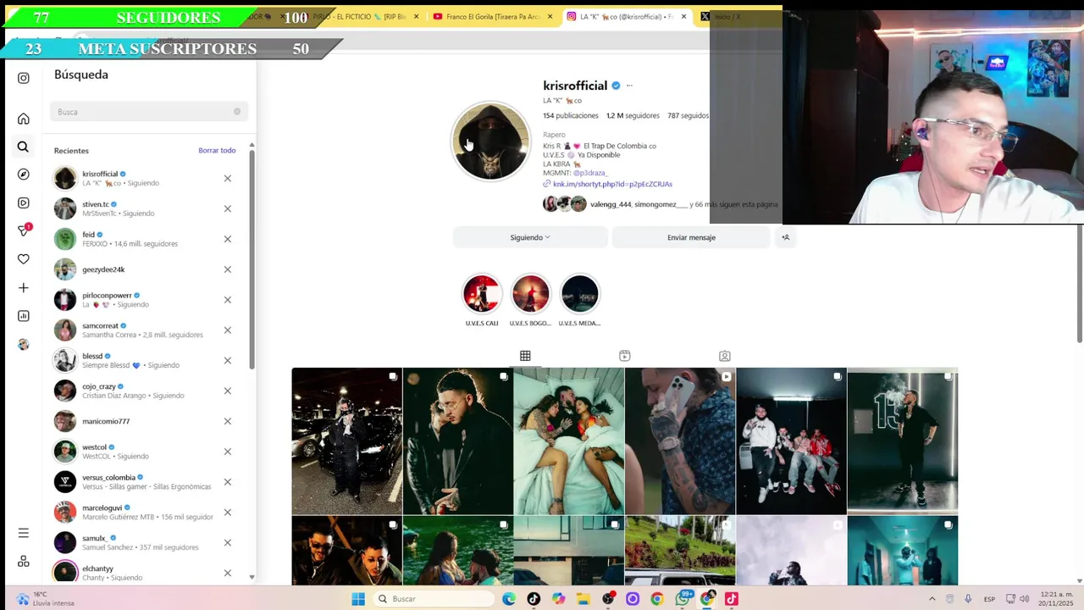Open the knk.im shortyt profile link
1084x610 pixels.
[x=612, y=184]
